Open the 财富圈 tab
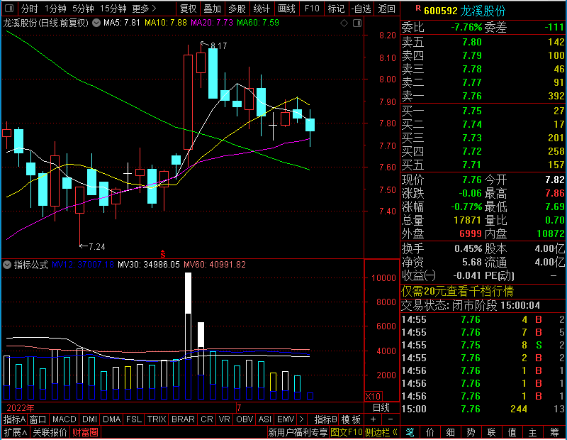 pos(85,432)
